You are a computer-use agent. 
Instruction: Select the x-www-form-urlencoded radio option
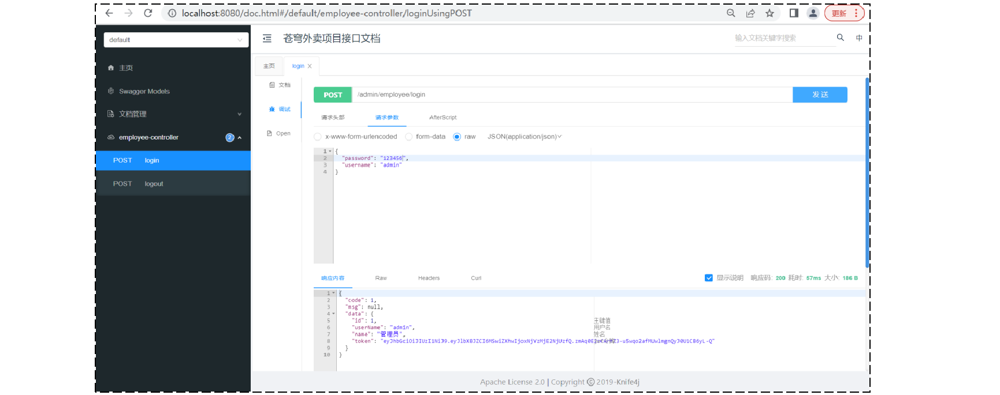[318, 137]
